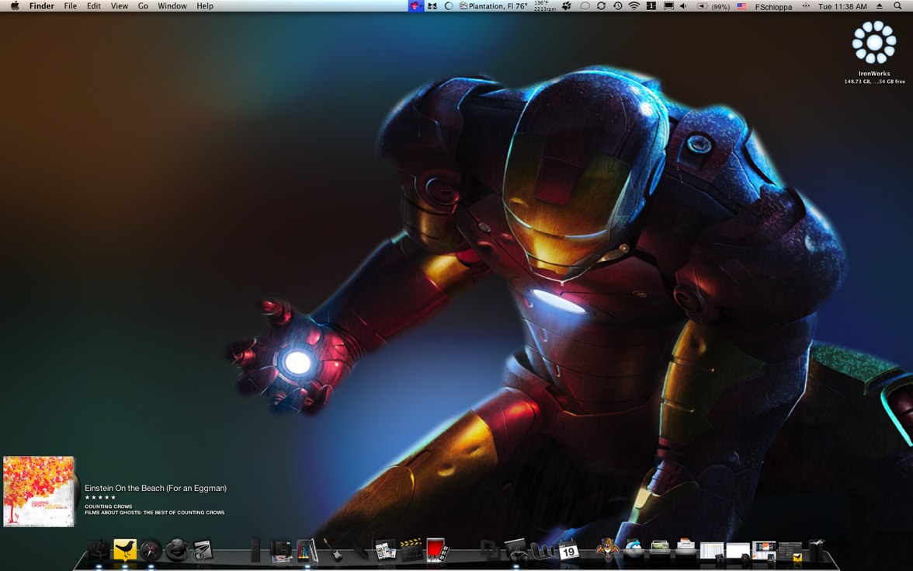Open Spotlight search magnifier
Viewport: 913px width, 571px height.
pos(897,6)
